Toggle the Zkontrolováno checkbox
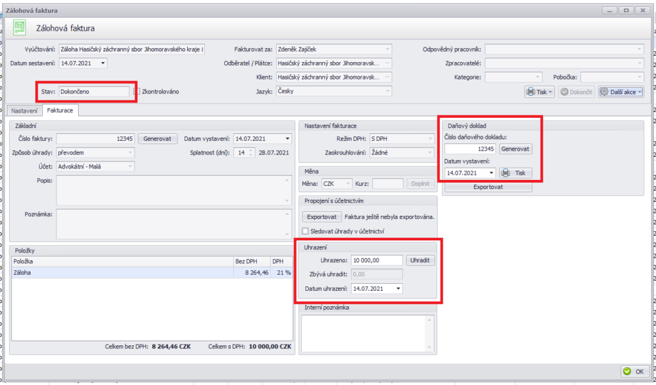This screenshot has width=656, height=385. 137,92
